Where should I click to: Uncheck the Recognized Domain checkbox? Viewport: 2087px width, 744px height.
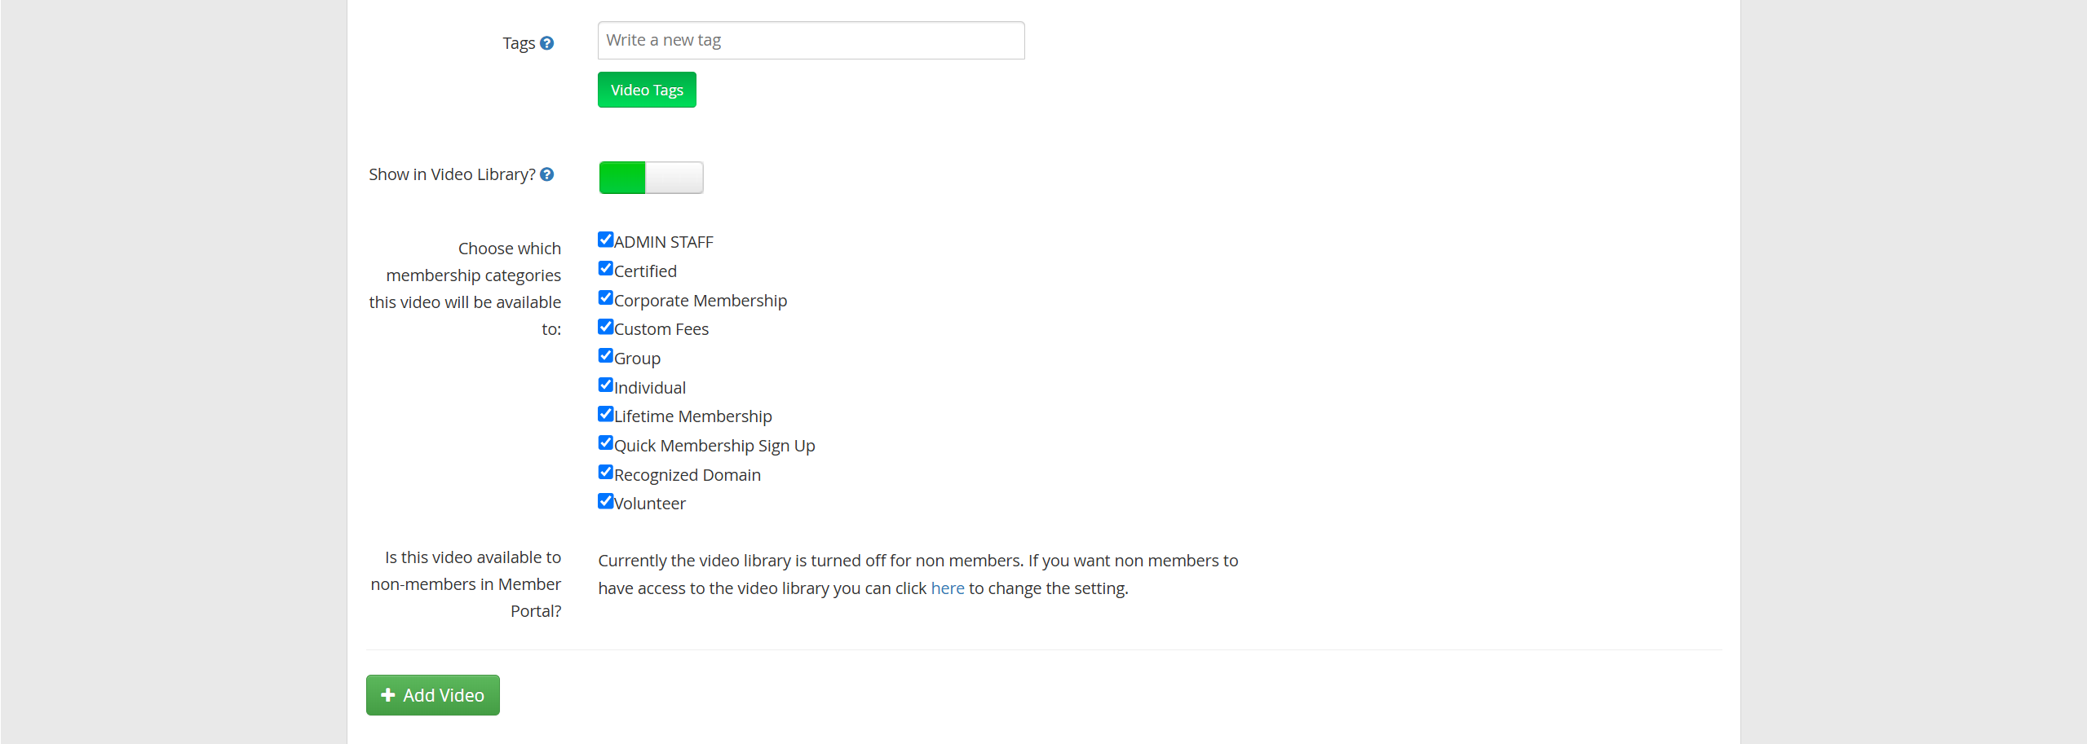[x=605, y=472]
